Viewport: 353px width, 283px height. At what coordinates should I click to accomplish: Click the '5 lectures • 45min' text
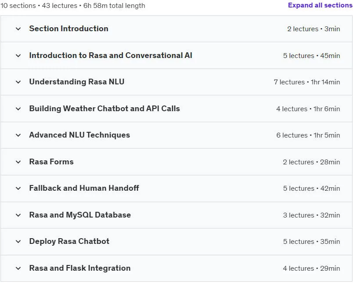coord(312,56)
